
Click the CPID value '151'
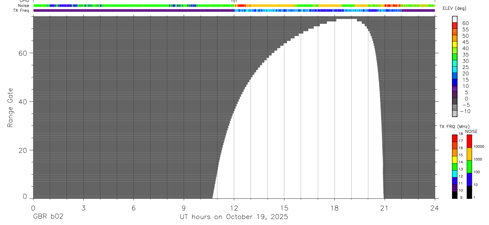(x=234, y=1)
